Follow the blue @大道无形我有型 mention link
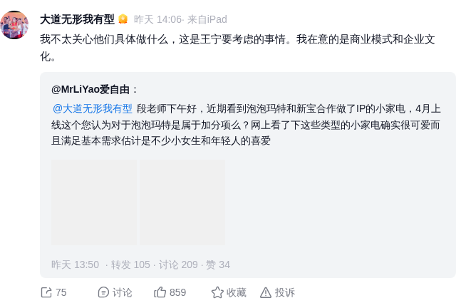 coord(92,108)
